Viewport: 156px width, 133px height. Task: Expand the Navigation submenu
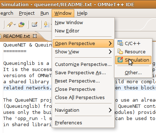coord(83,110)
